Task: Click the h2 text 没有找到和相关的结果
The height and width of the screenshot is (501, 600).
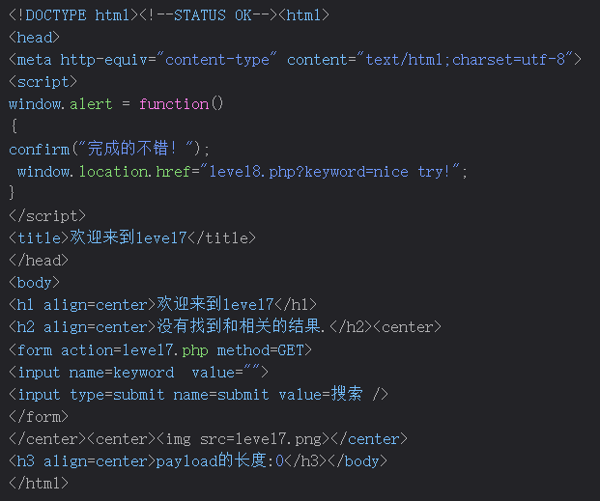Action: pyautogui.click(x=242, y=326)
